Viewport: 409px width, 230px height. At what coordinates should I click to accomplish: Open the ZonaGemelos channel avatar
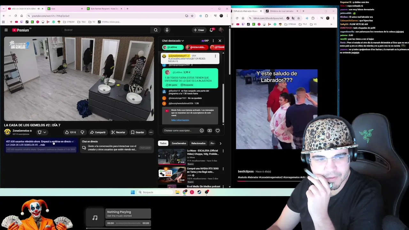coord(7,132)
